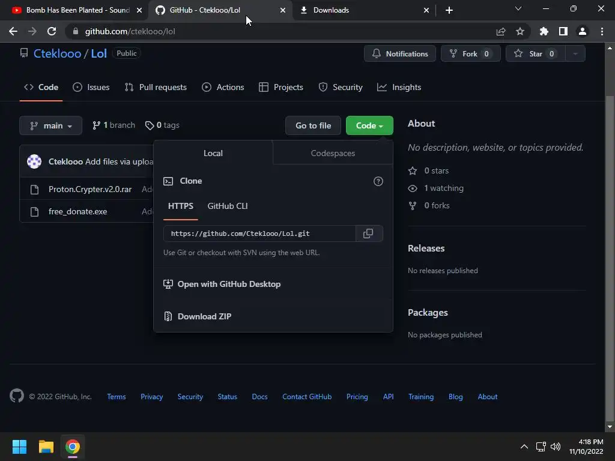Choose the GitHub CLI clone option
Viewport: 615px width, 461px height.
[x=228, y=206]
